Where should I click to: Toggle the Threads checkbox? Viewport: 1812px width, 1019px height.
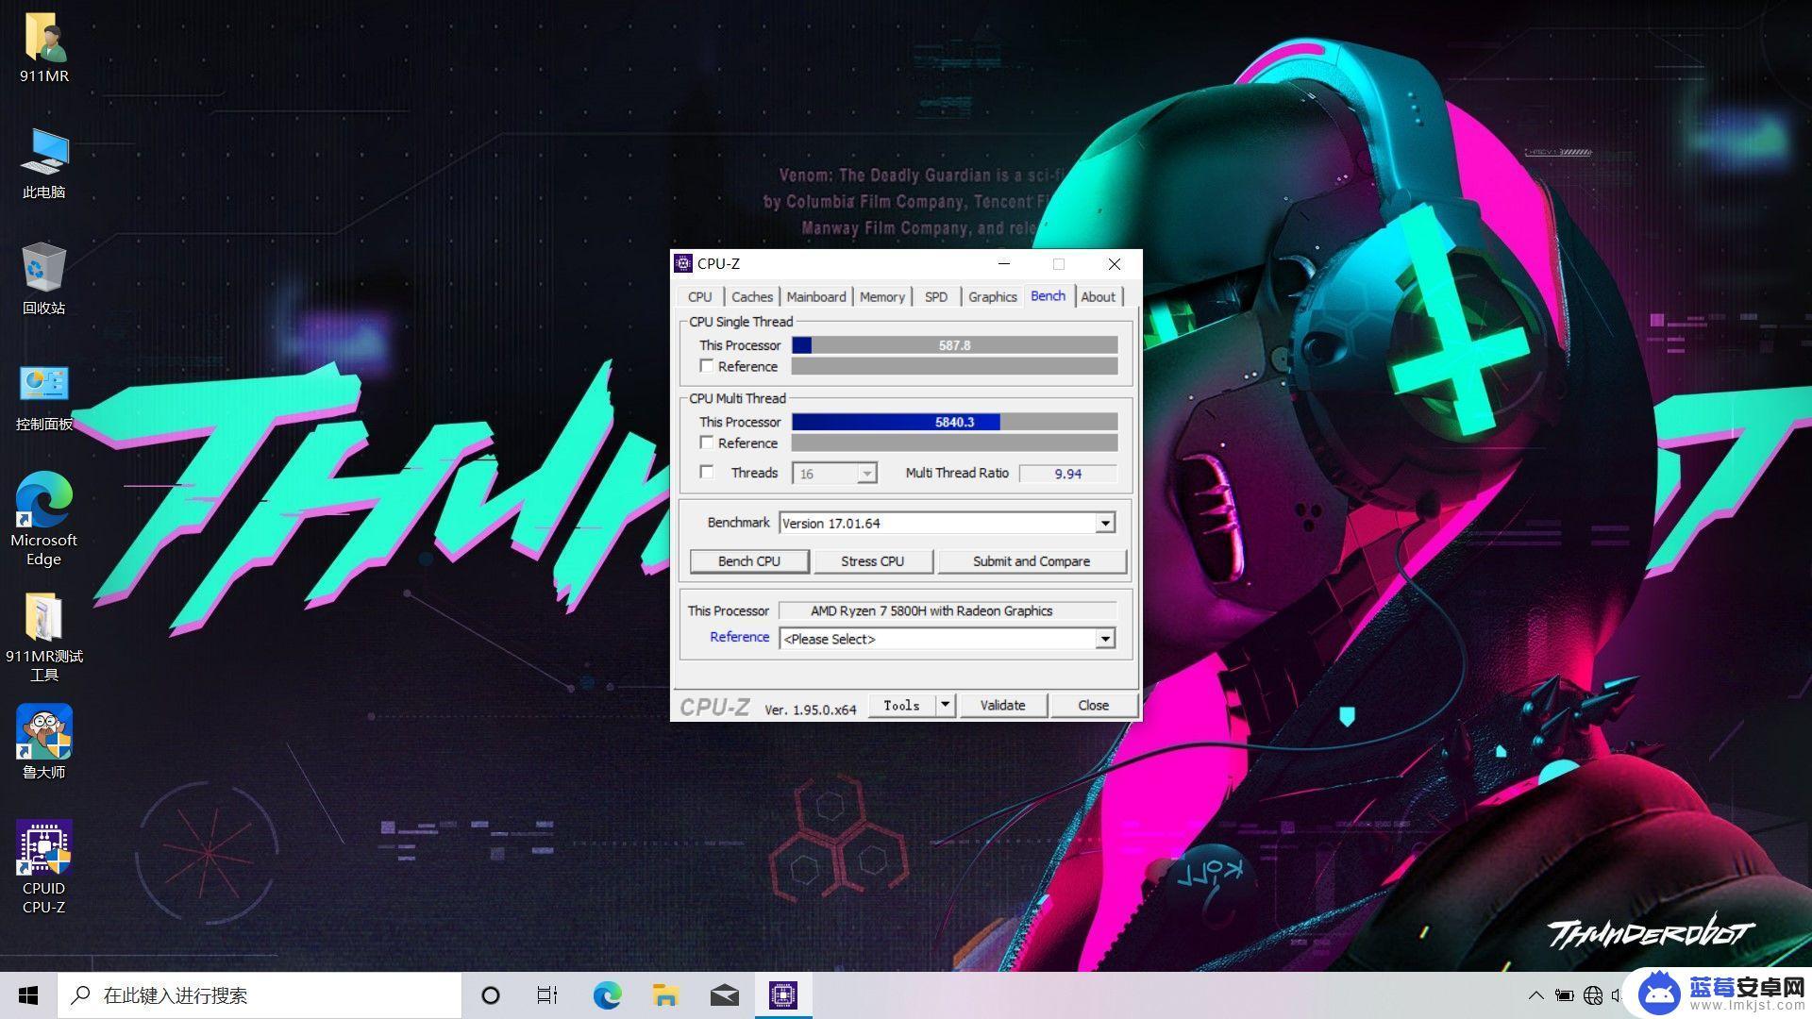click(x=707, y=472)
